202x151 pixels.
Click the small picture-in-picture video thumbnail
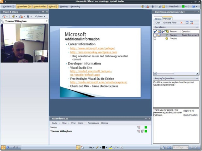pos(41,56)
